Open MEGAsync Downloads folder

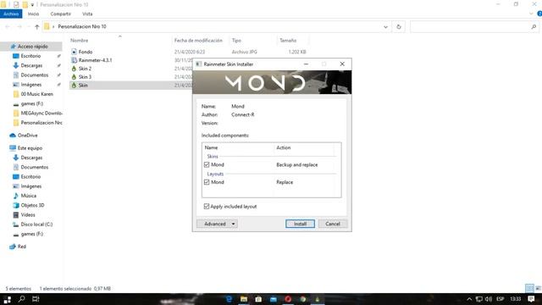click(x=41, y=113)
